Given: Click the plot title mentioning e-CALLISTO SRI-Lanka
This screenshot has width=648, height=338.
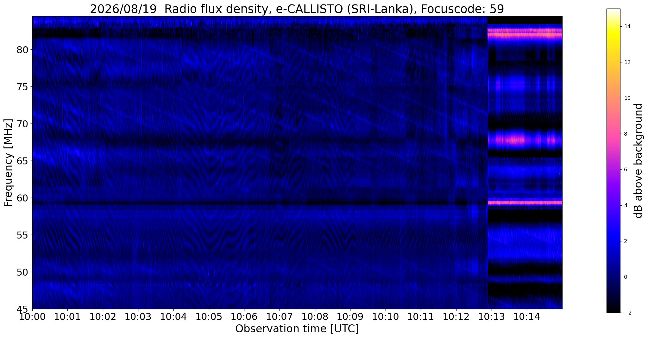Looking at the screenshot, I should [x=297, y=9].
